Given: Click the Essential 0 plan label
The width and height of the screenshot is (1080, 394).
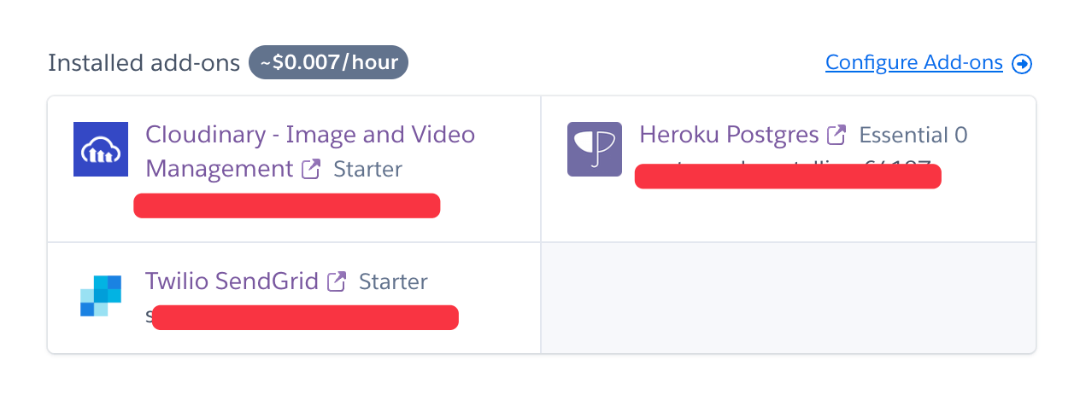Looking at the screenshot, I should click(x=913, y=135).
